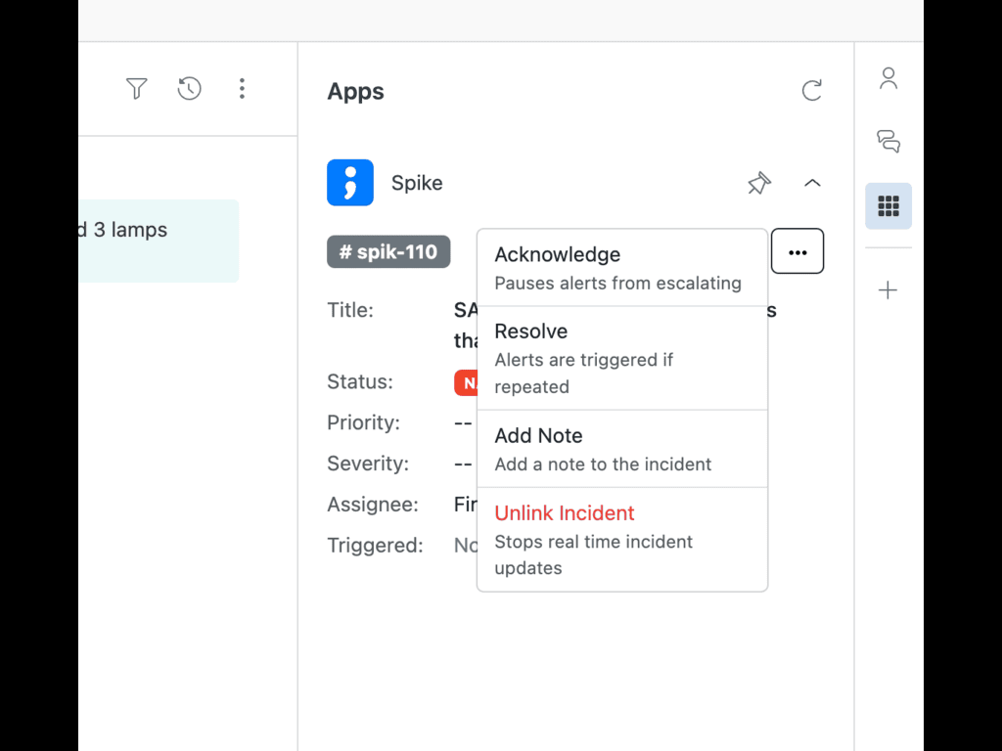Click the Spike app name label

click(417, 183)
